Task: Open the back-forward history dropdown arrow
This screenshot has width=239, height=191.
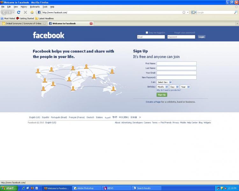Action: click(x=13, y=12)
